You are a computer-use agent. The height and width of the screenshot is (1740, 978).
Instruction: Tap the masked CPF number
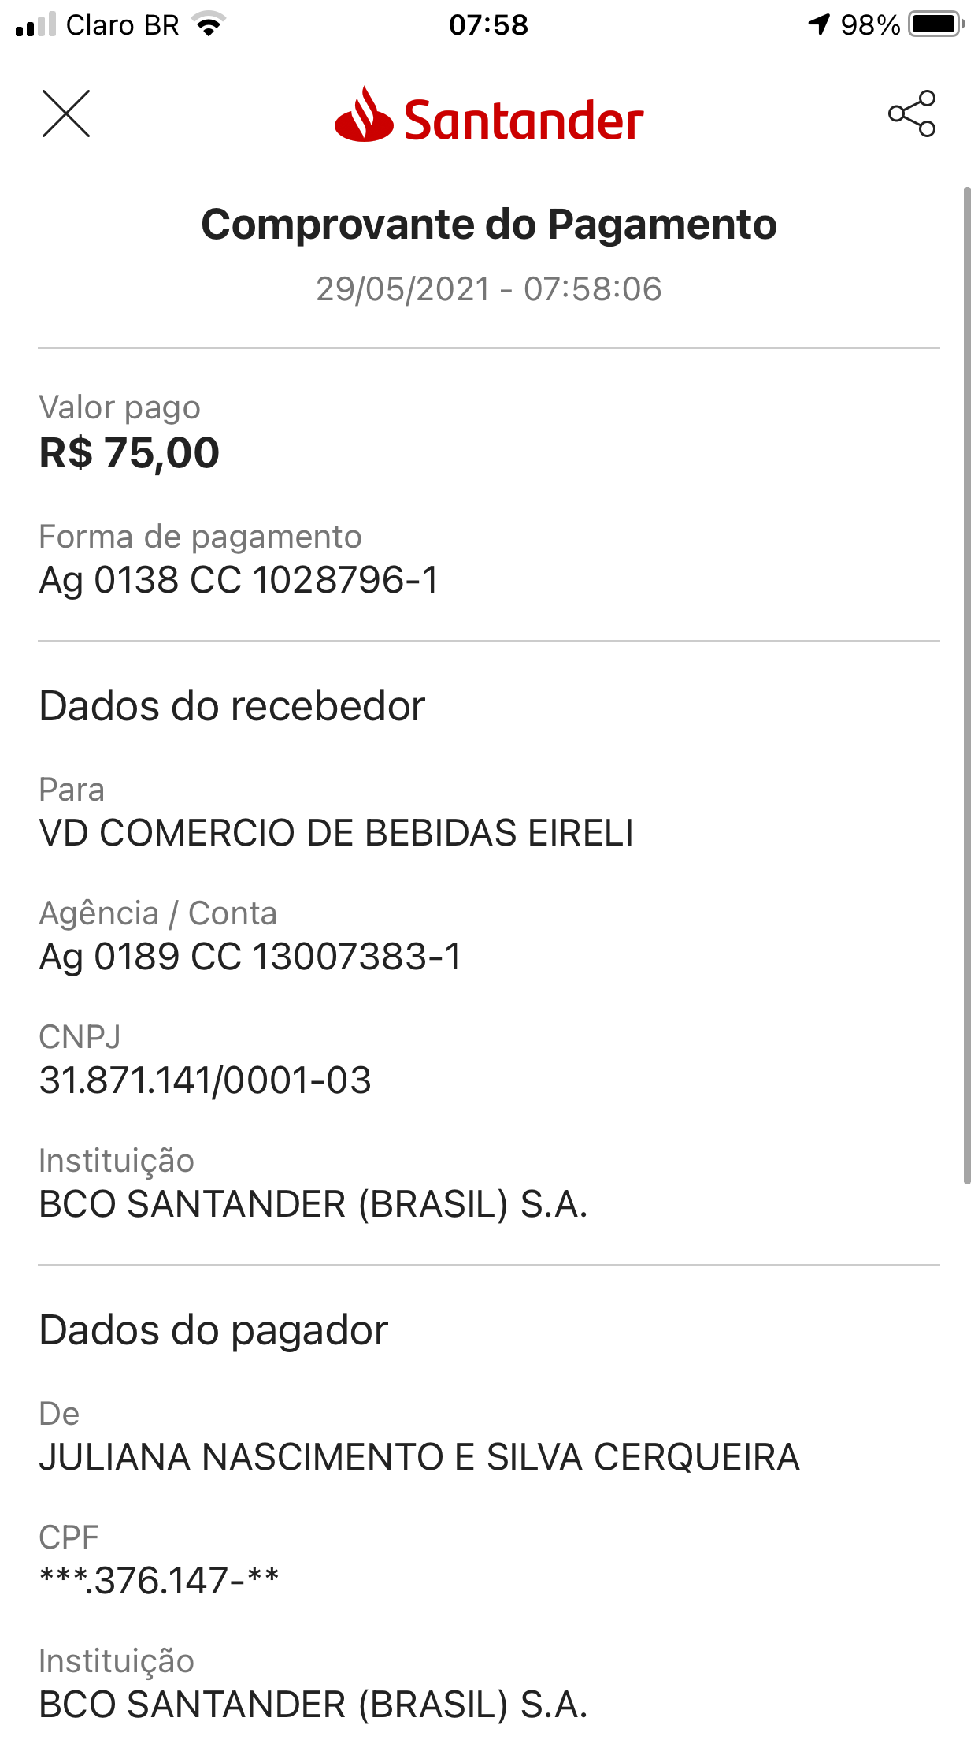[x=159, y=1580]
